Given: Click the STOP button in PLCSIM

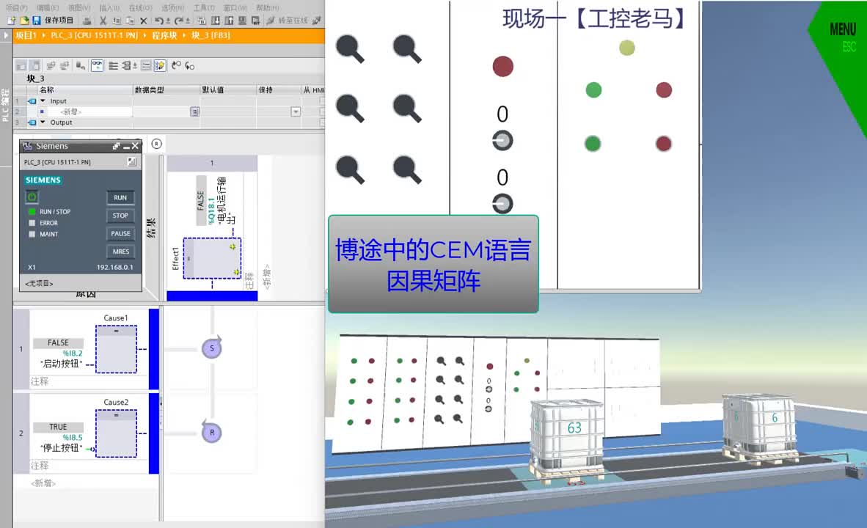Looking at the screenshot, I should tap(120, 216).
